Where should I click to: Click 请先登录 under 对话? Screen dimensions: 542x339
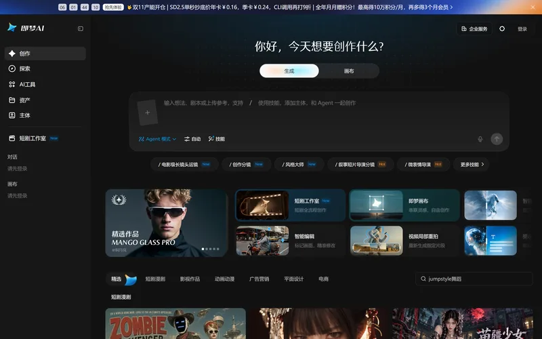[18, 168]
